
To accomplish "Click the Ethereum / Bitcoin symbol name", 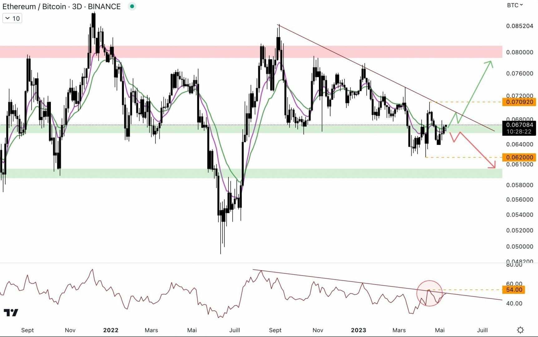I will [x=34, y=7].
